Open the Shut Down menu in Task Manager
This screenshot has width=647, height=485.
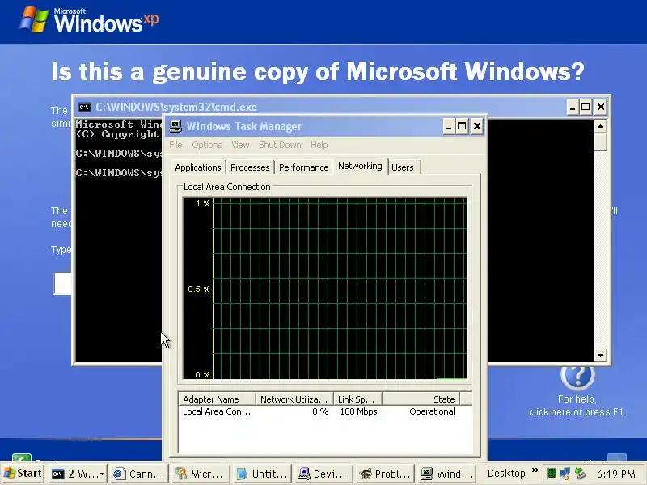click(x=280, y=145)
